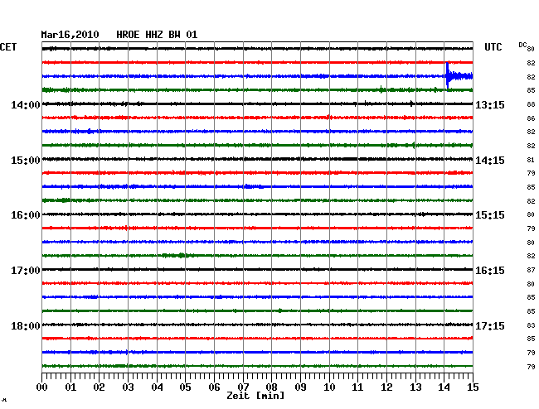Screen dimensions: 539x409
Task: Click the 02 minute axis tick label
Action: pos(99,387)
